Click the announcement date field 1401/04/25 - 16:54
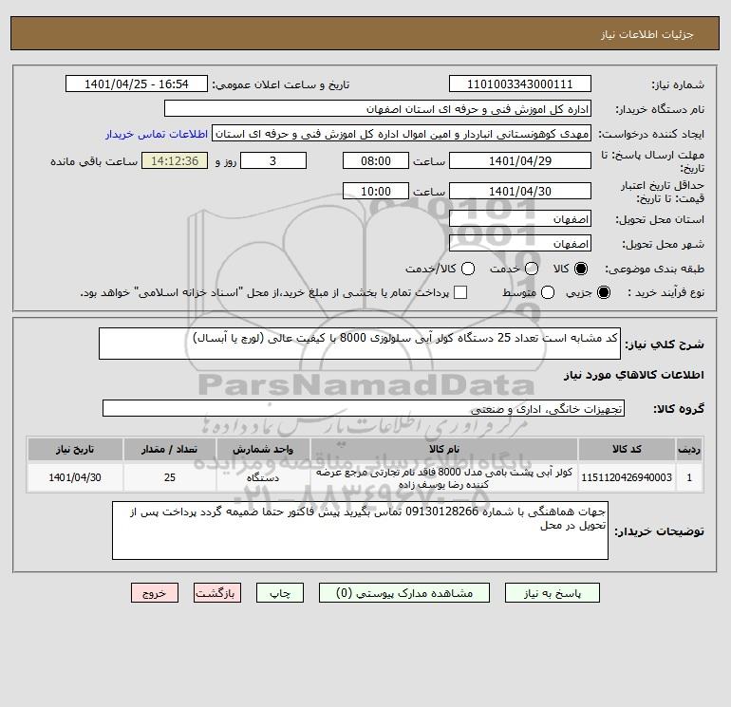This screenshot has height=707, width=731. [x=137, y=84]
